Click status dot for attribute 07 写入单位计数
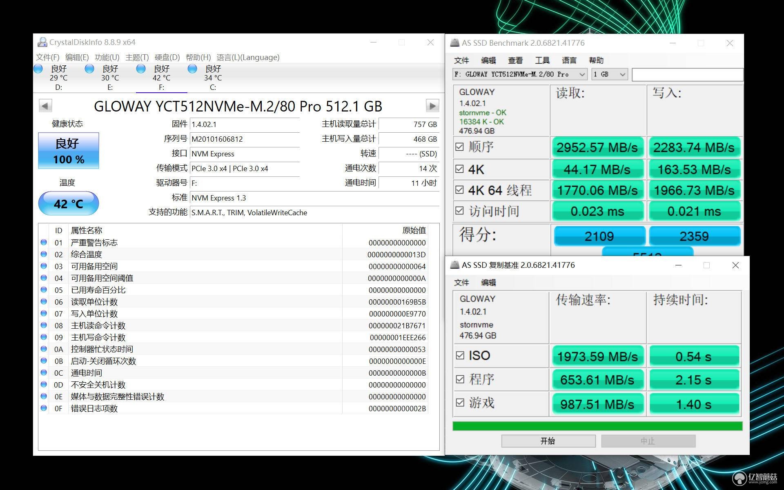 pyautogui.click(x=44, y=313)
